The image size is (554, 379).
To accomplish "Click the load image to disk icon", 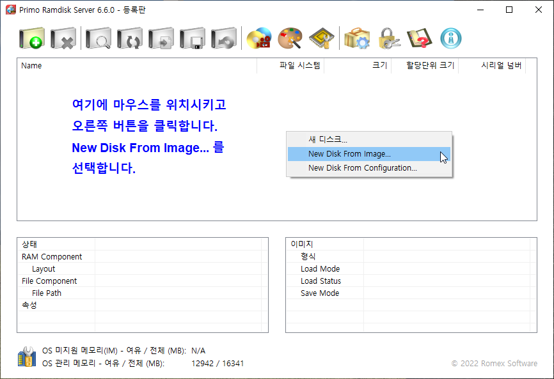I will (161, 38).
